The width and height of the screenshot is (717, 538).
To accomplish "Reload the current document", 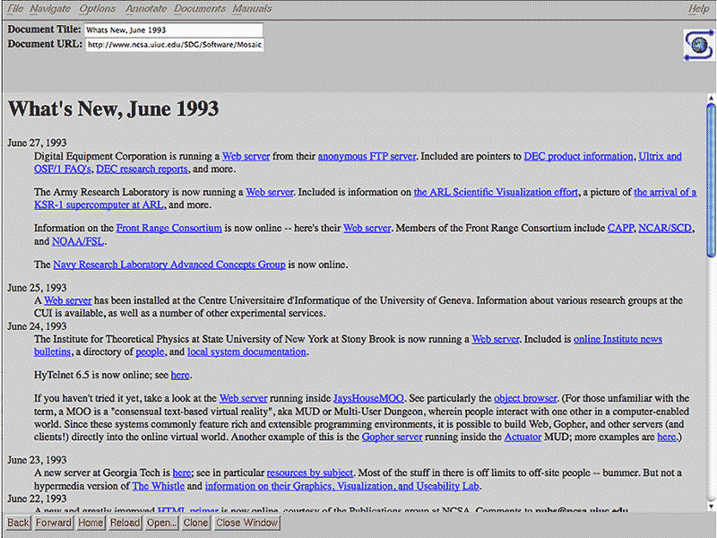I will click(125, 523).
